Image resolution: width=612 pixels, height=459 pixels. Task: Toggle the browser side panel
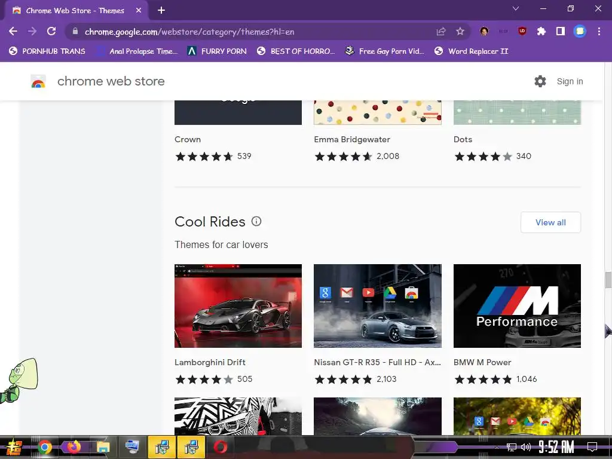click(x=561, y=31)
